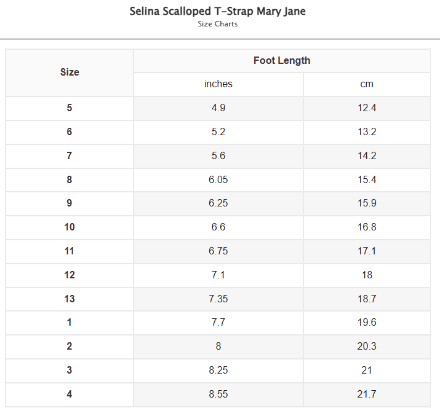Viewport: 440px width, 416px height.
Task: Click the 6.05 inches value
Action: [218, 180]
